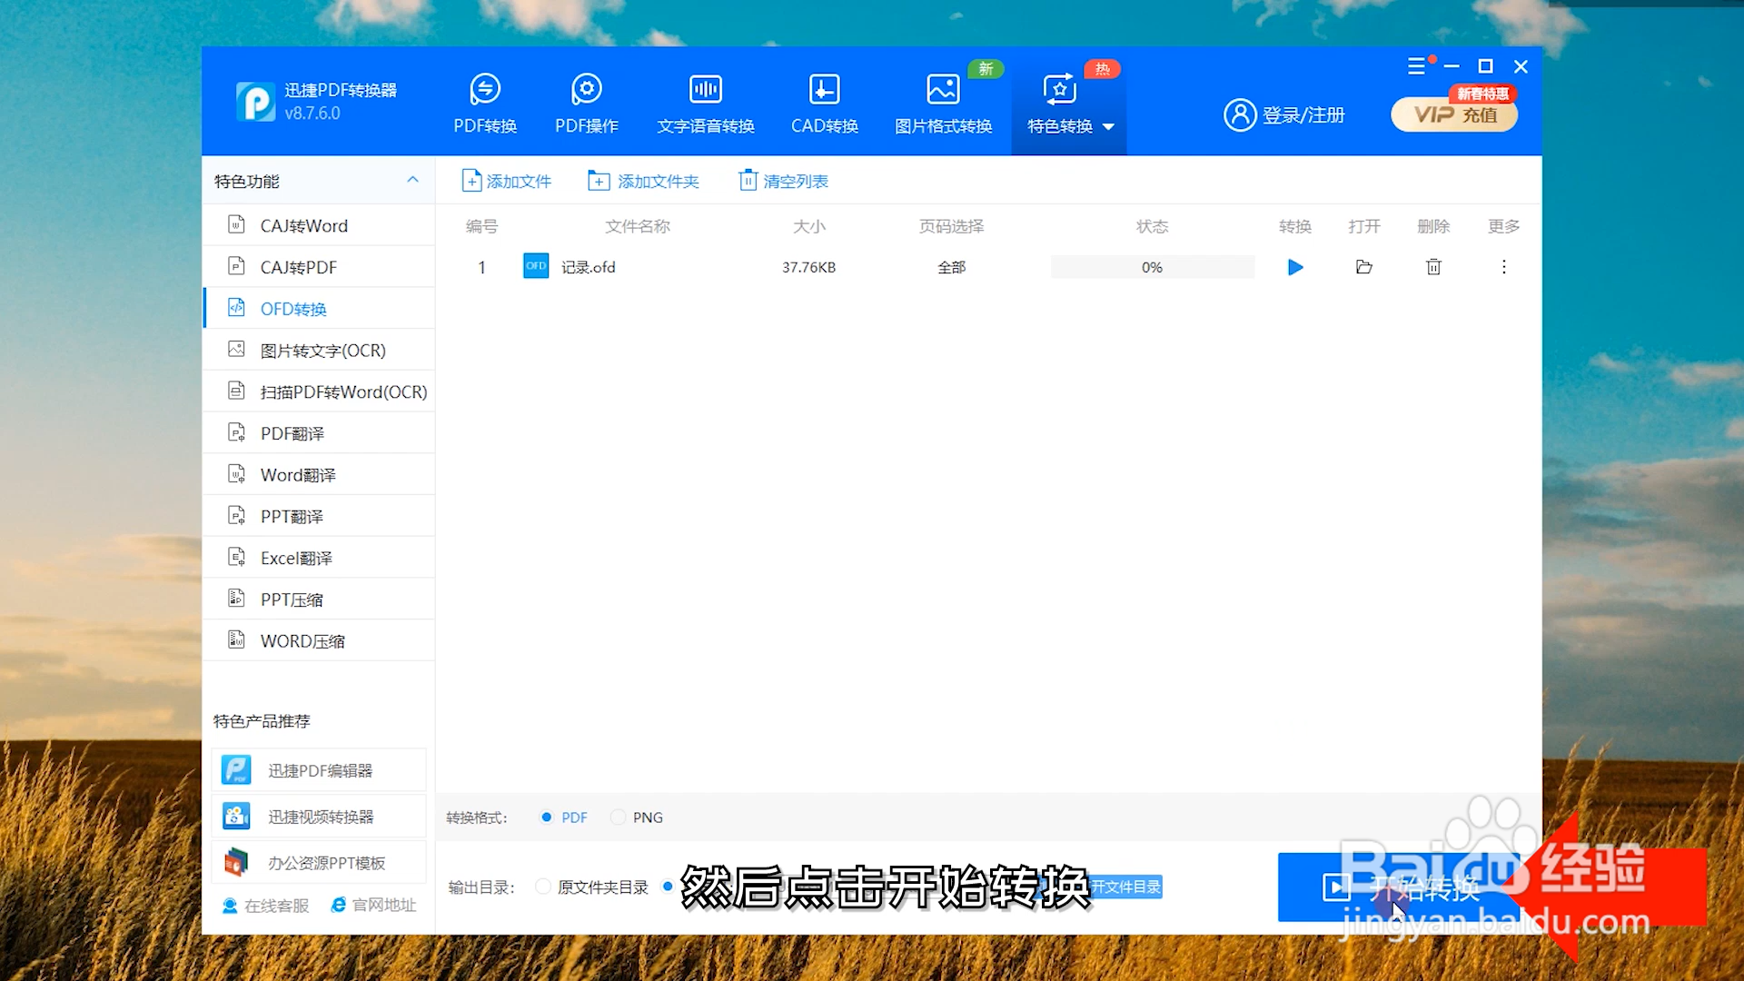Click 在线客服 support link
The height and width of the screenshot is (981, 1744).
click(265, 906)
